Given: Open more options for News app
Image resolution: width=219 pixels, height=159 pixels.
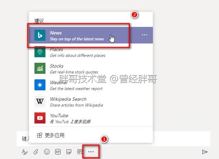Looking at the screenshot, I should point(144,35).
